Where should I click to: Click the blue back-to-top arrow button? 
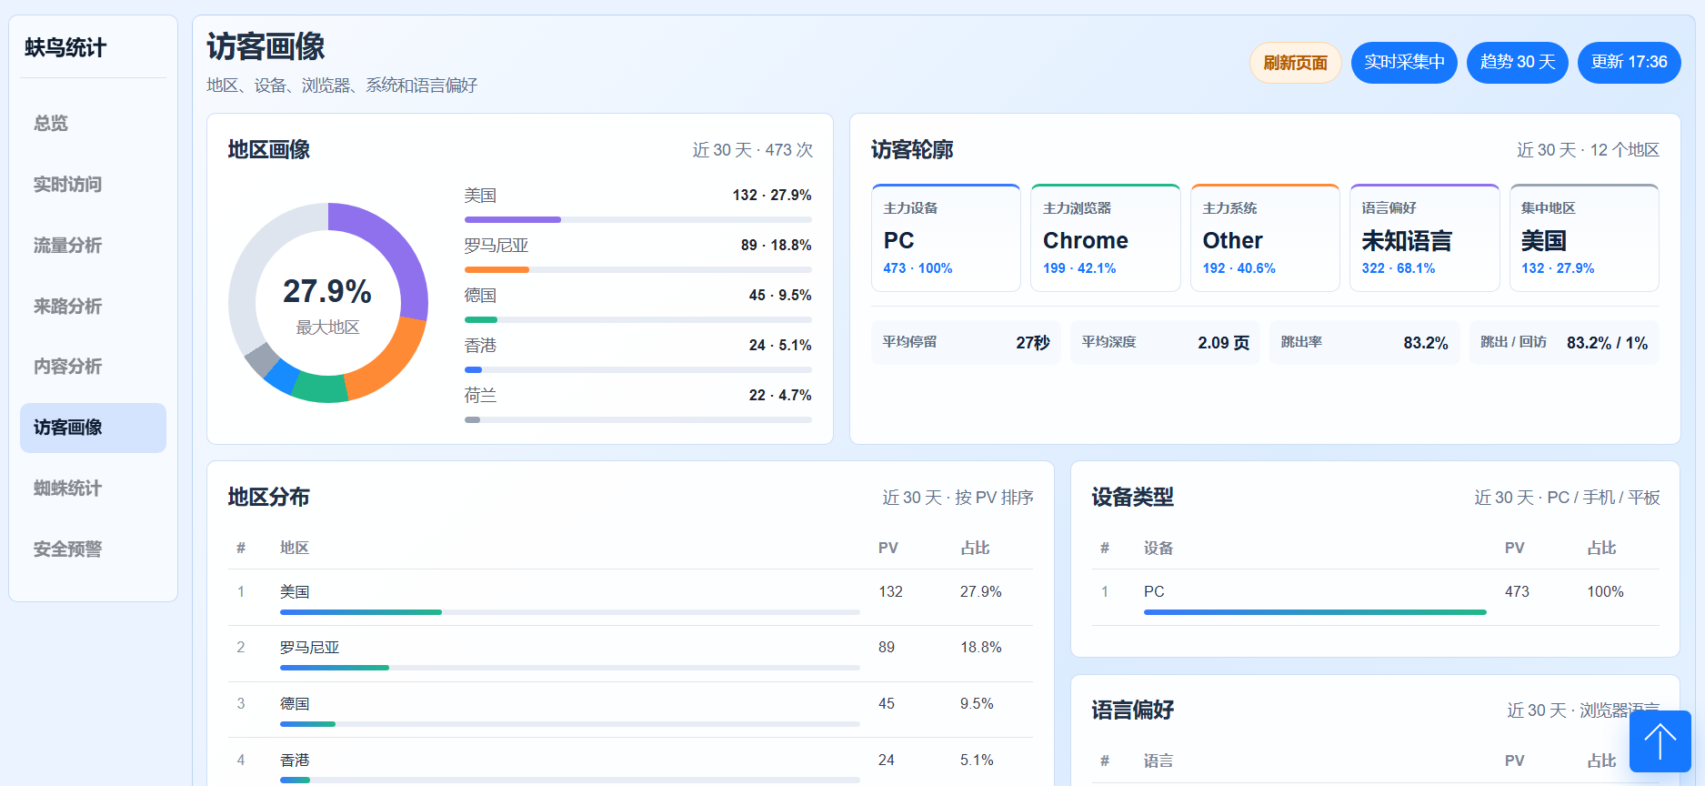(x=1660, y=741)
